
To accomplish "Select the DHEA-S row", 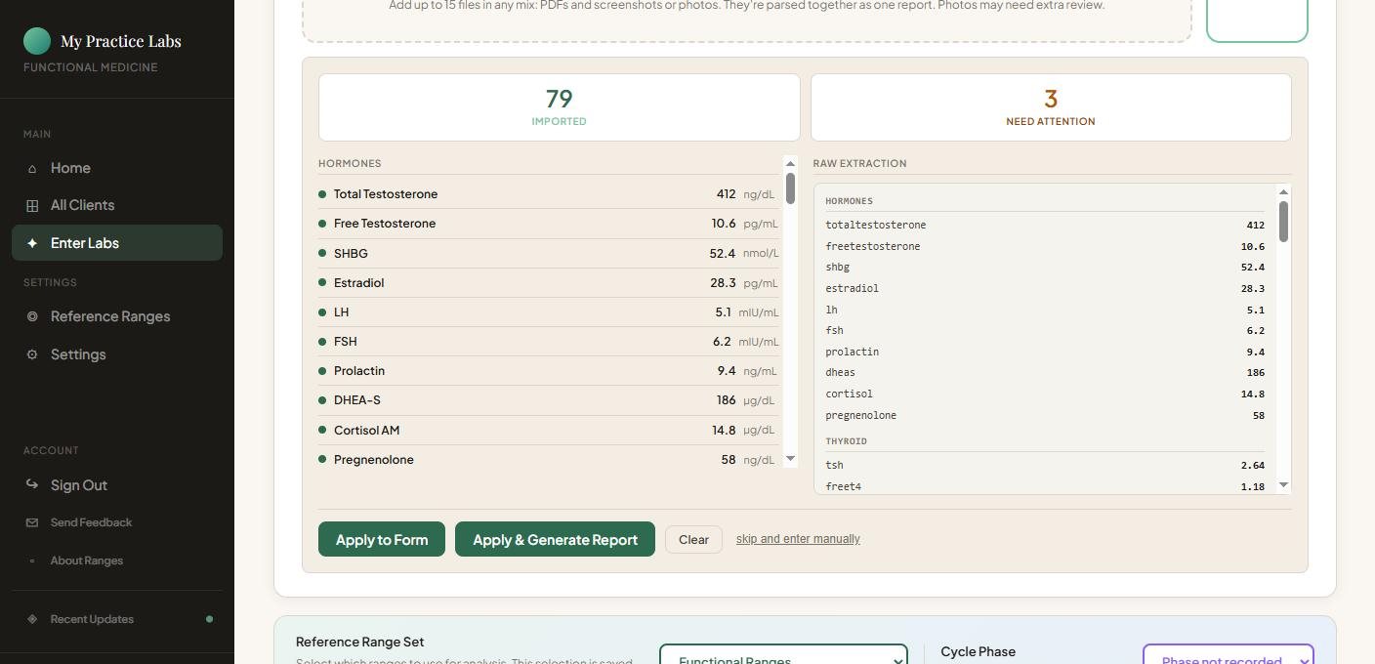I will click(x=549, y=400).
